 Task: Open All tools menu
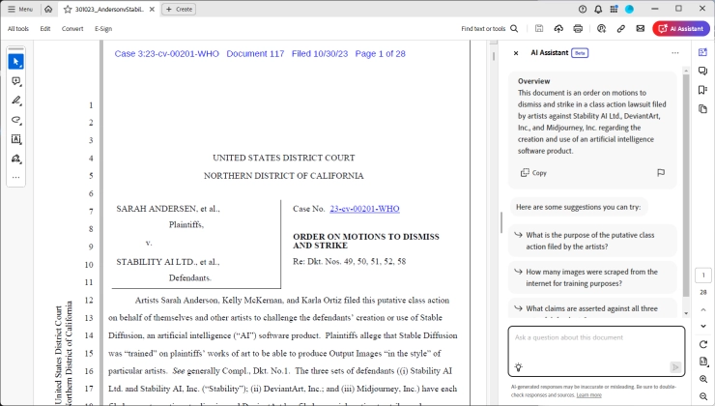click(18, 29)
